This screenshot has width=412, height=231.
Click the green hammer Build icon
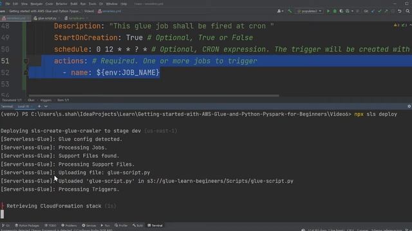pos(290,12)
